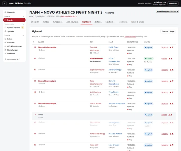Click the Gyms & Vereine notification badge

click(23, 27)
